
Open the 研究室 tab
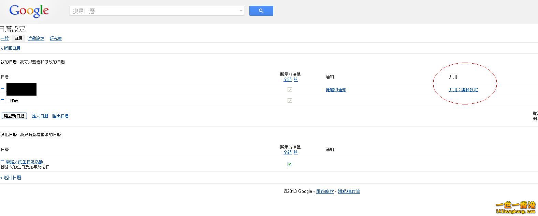[x=56, y=38]
